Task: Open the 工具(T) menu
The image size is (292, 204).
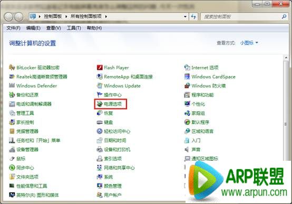Action: [x=74, y=28]
